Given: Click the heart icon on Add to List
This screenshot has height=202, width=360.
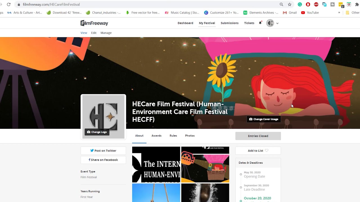Looking at the screenshot, I should coord(267,151).
